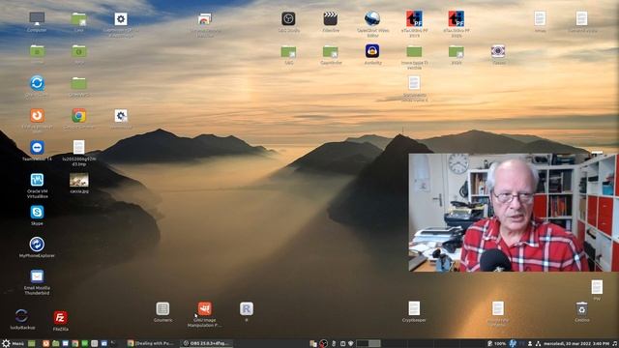The width and height of the screenshot is (619, 348).
Task: Open the OpenShot folder shortcut
Action: coord(331,51)
